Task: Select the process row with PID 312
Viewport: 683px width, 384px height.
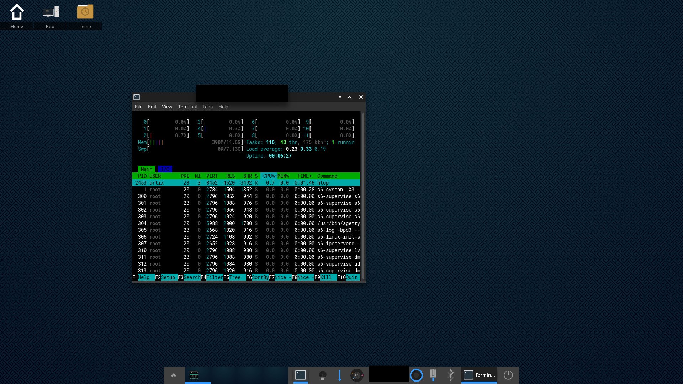Action: (x=246, y=264)
